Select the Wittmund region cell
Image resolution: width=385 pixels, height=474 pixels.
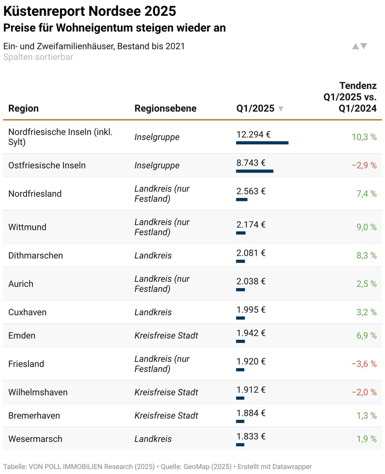point(27,227)
